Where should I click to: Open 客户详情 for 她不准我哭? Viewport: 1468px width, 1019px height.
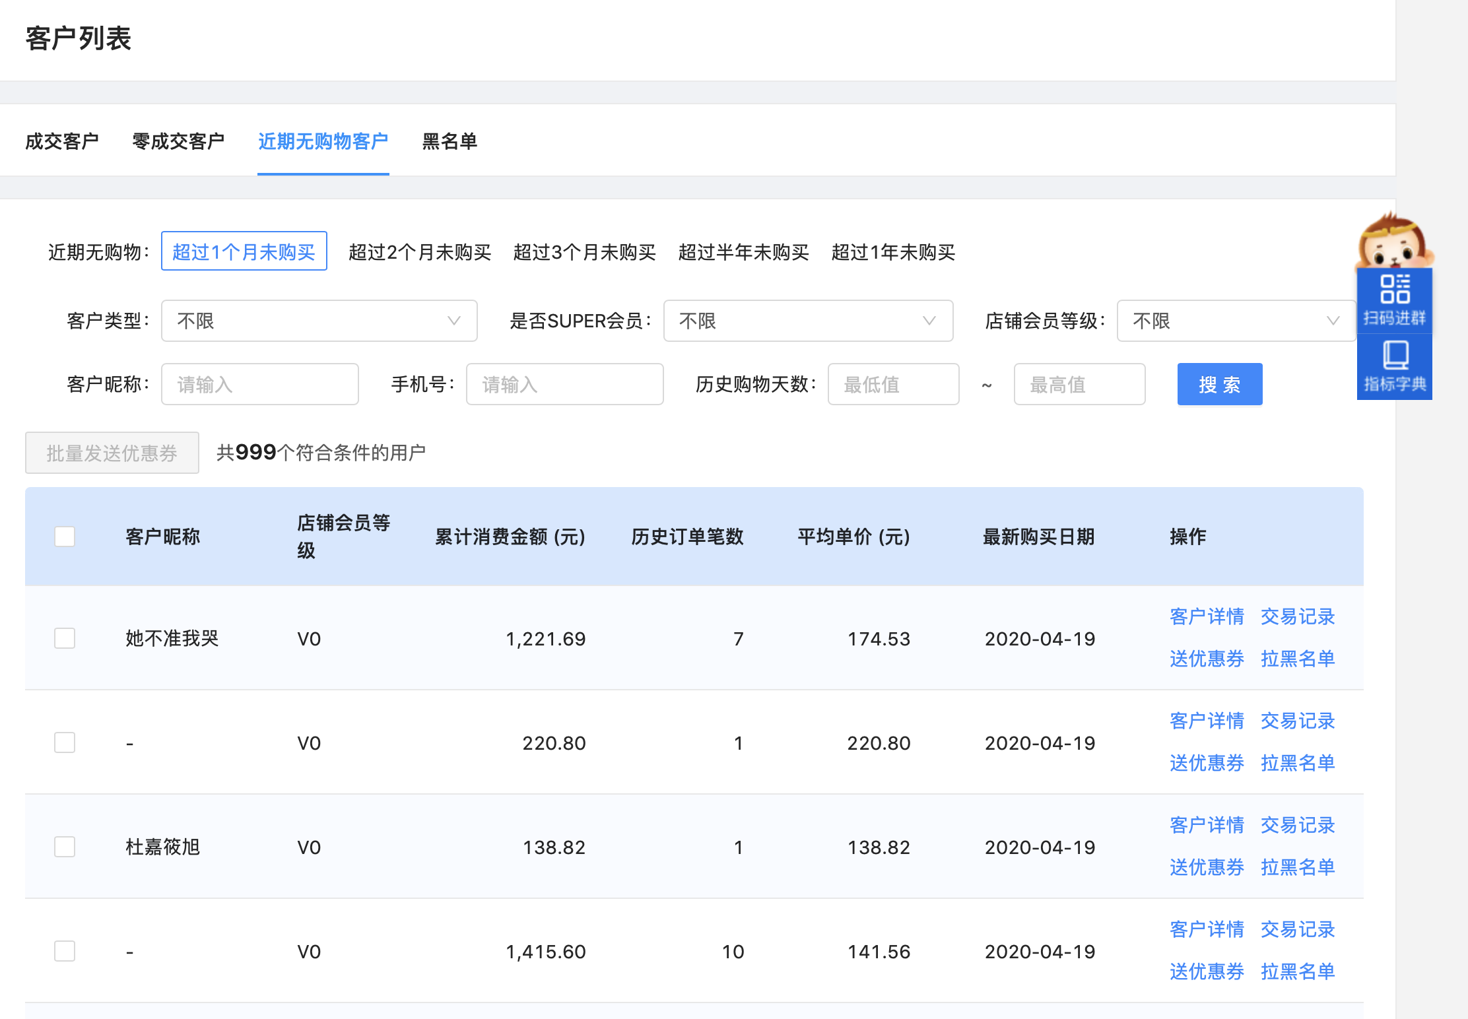[x=1206, y=616]
